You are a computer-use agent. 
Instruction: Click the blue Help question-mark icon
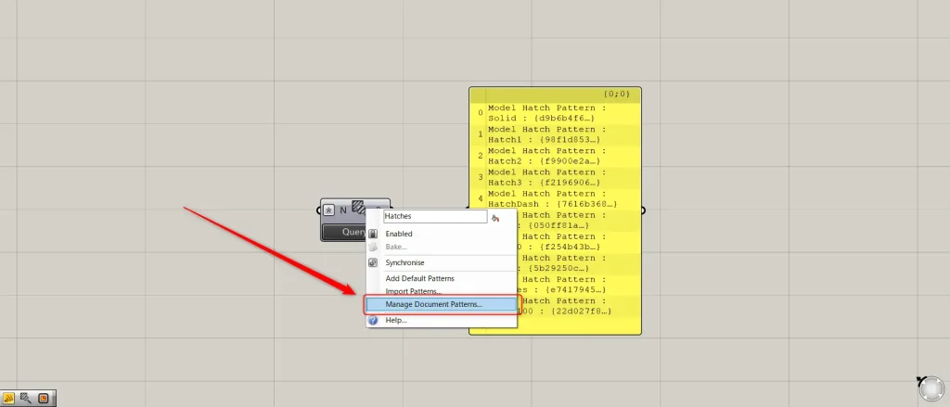pos(373,320)
